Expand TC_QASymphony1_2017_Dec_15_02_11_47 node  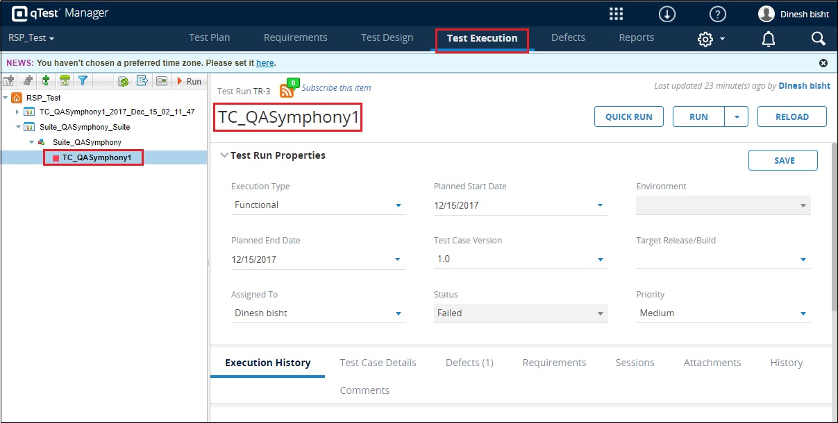[18, 112]
